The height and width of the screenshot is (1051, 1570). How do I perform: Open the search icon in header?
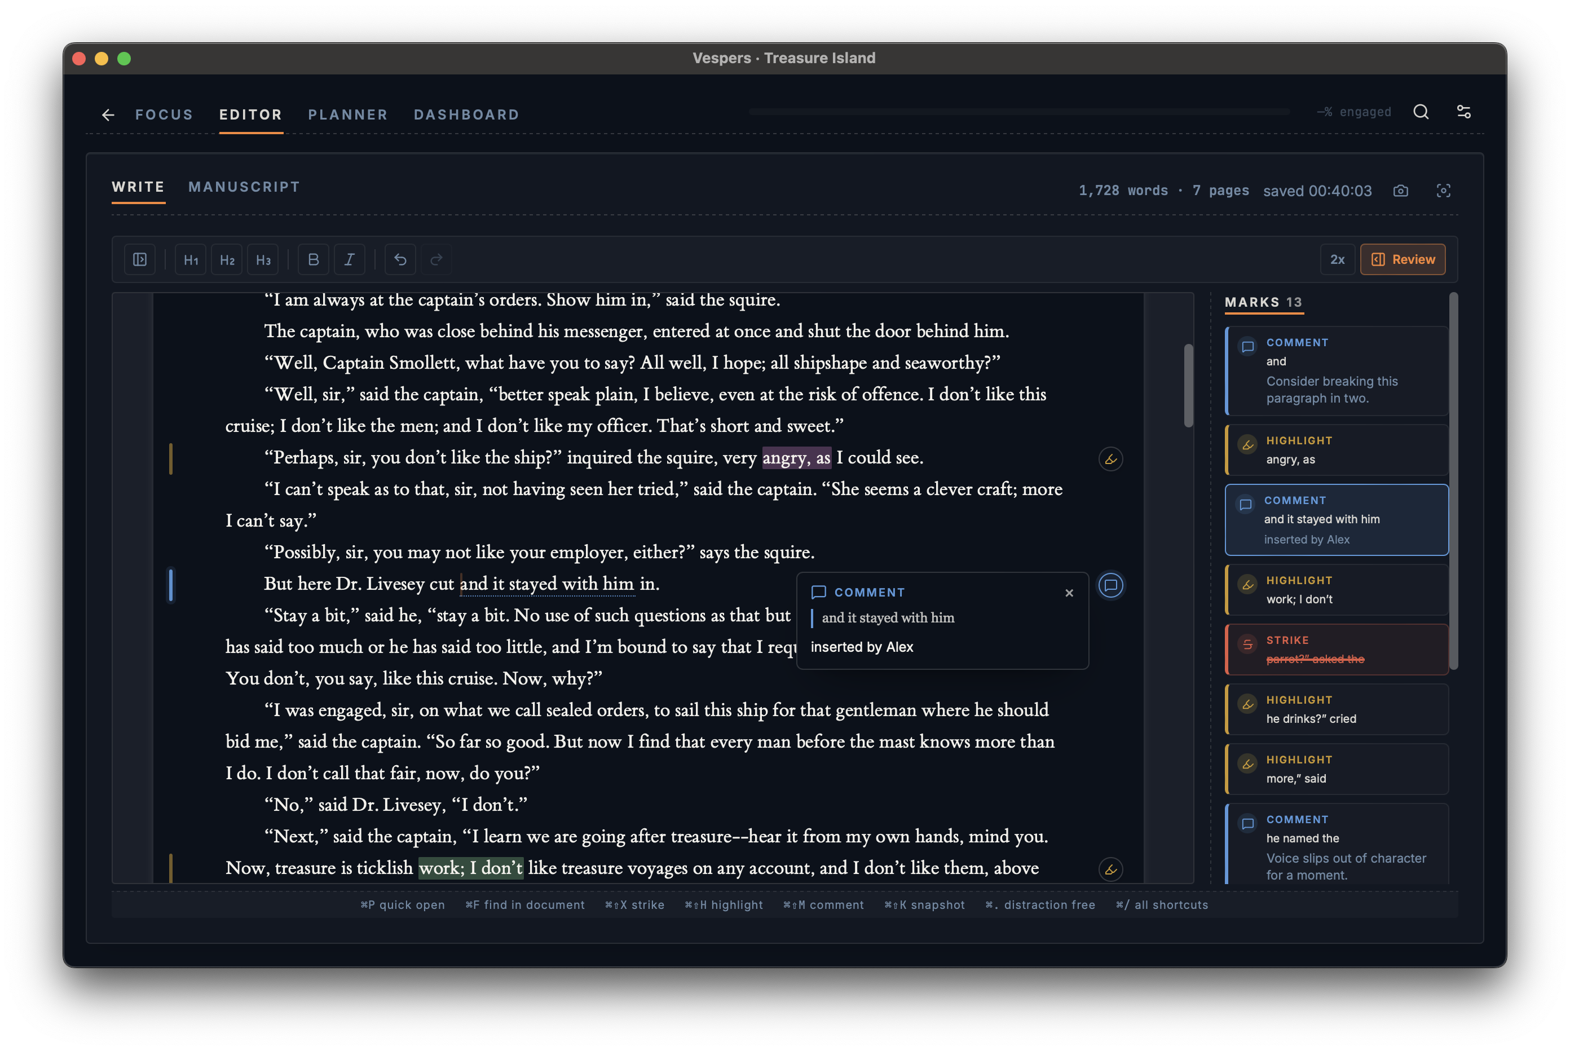click(1421, 112)
